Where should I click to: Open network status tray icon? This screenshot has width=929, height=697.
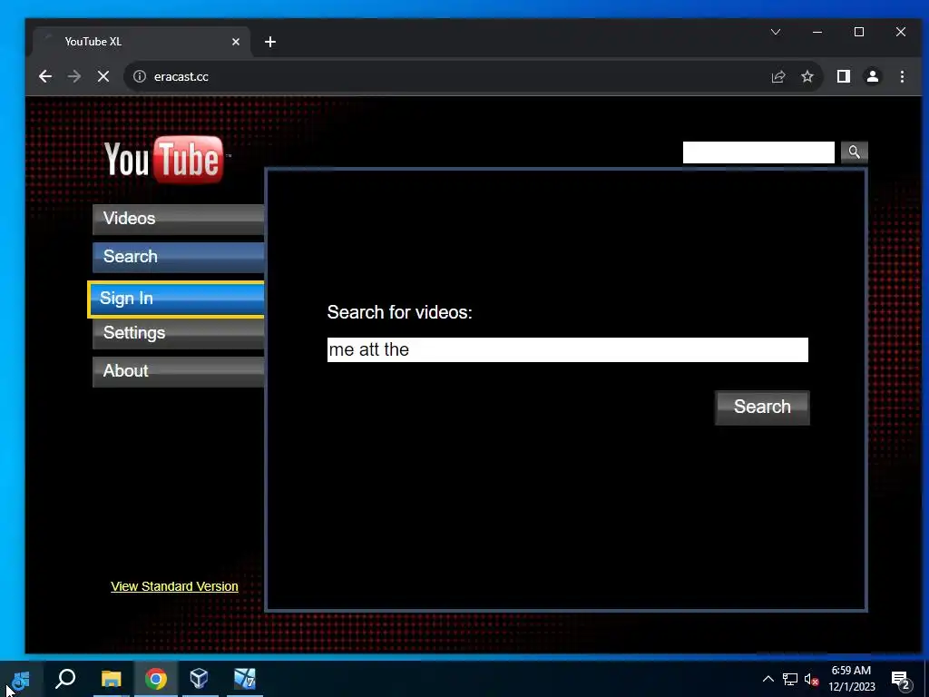pos(790,679)
